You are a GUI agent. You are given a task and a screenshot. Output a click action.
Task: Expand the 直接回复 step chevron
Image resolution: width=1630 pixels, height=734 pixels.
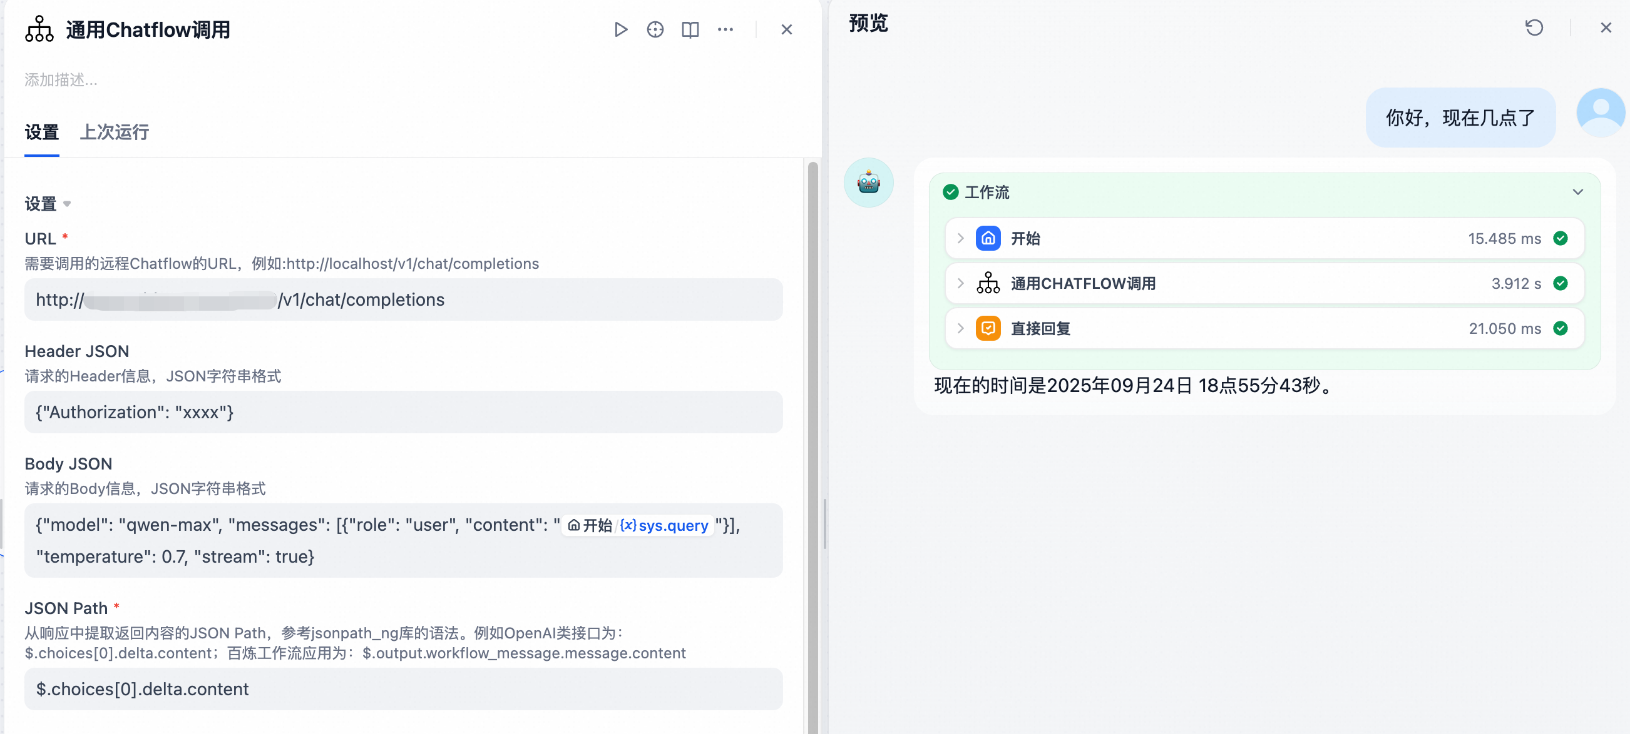click(x=960, y=328)
